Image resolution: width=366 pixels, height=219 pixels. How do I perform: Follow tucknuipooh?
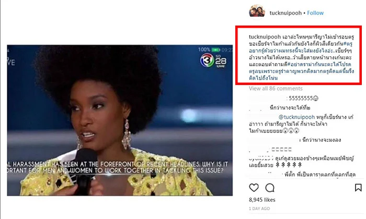click(315, 13)
